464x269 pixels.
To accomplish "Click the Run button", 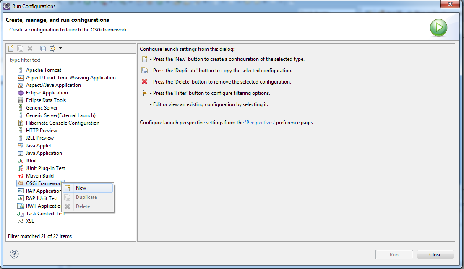I will pyautogui.click(x=394, y=254).
